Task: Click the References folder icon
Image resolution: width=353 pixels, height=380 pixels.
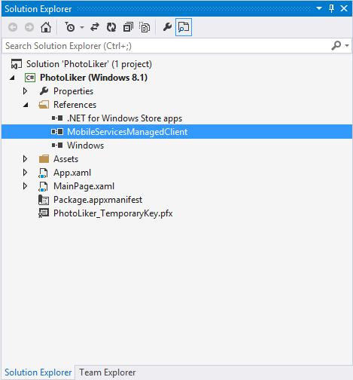Action: pos(44,105)
